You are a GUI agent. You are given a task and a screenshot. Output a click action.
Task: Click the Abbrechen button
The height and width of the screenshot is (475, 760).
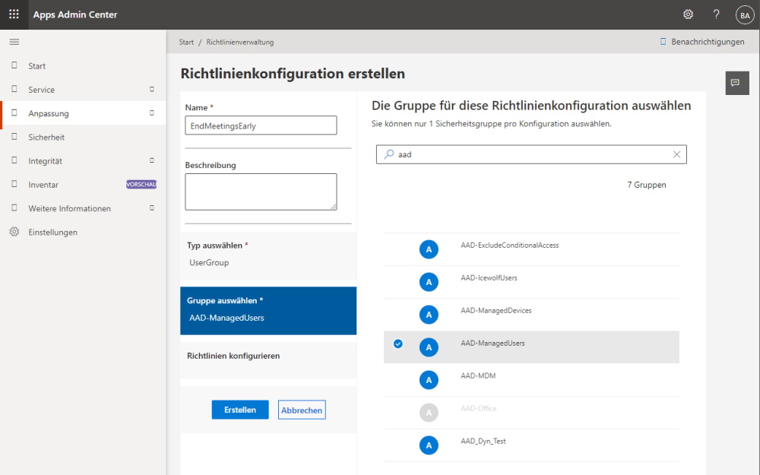302,410
